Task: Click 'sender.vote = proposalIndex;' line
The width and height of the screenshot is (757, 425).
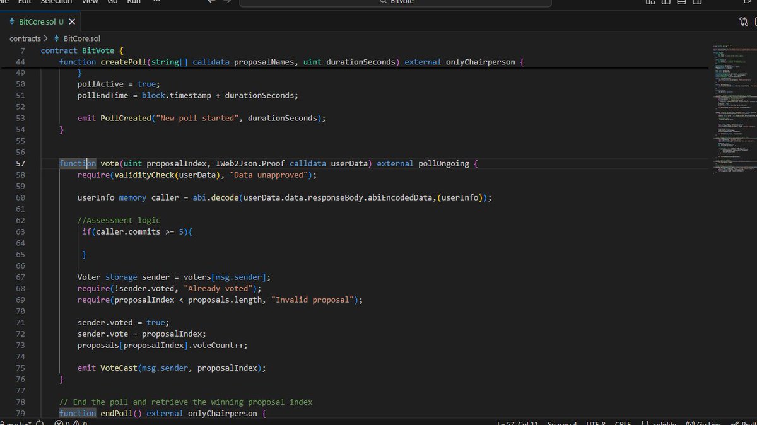Action: point(142,334)
